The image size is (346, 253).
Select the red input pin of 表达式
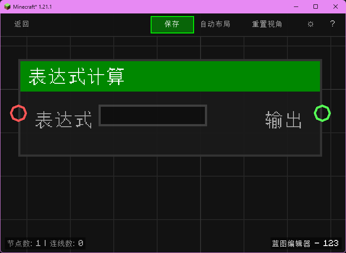[x=19, y=113]
